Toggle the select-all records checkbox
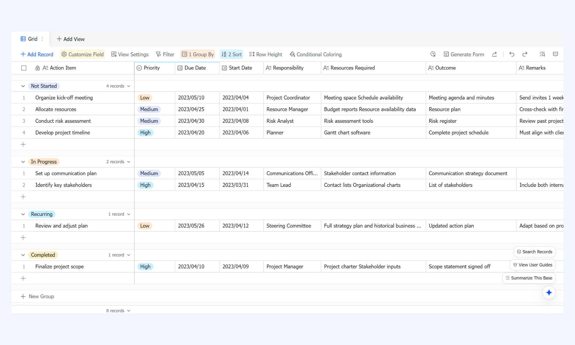 [x=24, y=68]
